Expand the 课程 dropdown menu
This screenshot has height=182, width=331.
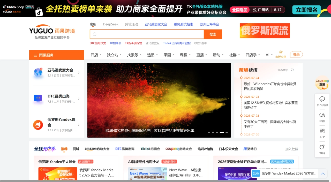(185, 55)
